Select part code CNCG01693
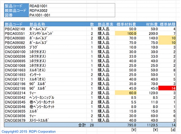This screenshot has width=181, height=134. click(15, 75)
